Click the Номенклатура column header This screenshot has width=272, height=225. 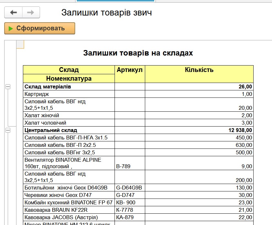[69, 78]
